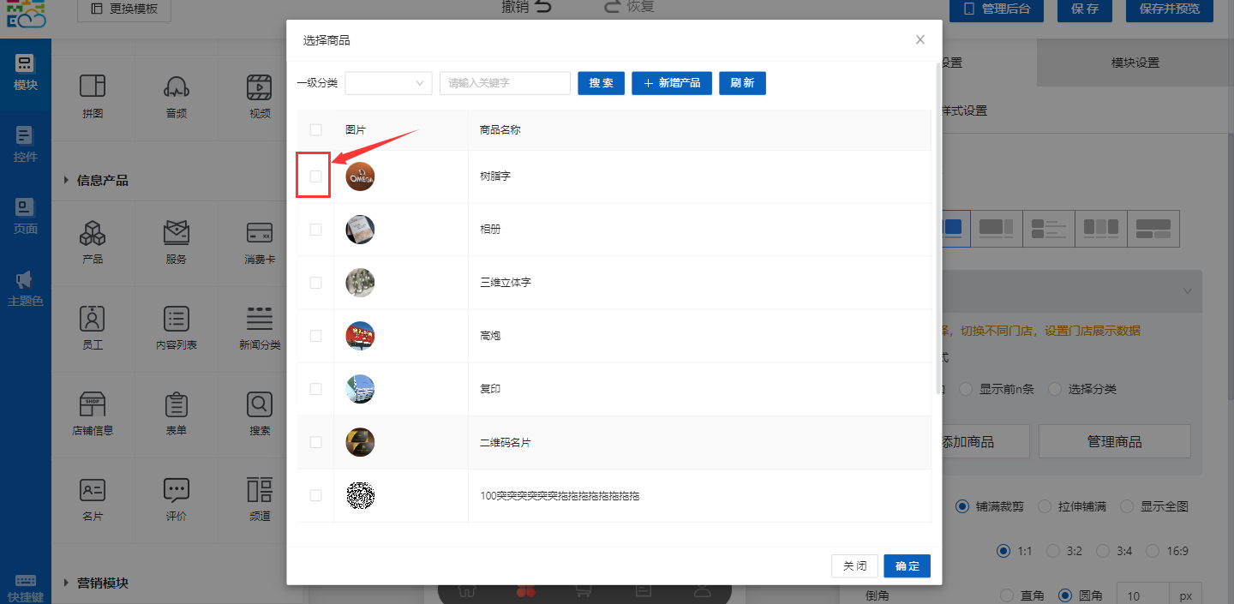Open the 控件 sidebar tab
Viewport: 1234px width, 604px height.
click(x=25, y=143)
